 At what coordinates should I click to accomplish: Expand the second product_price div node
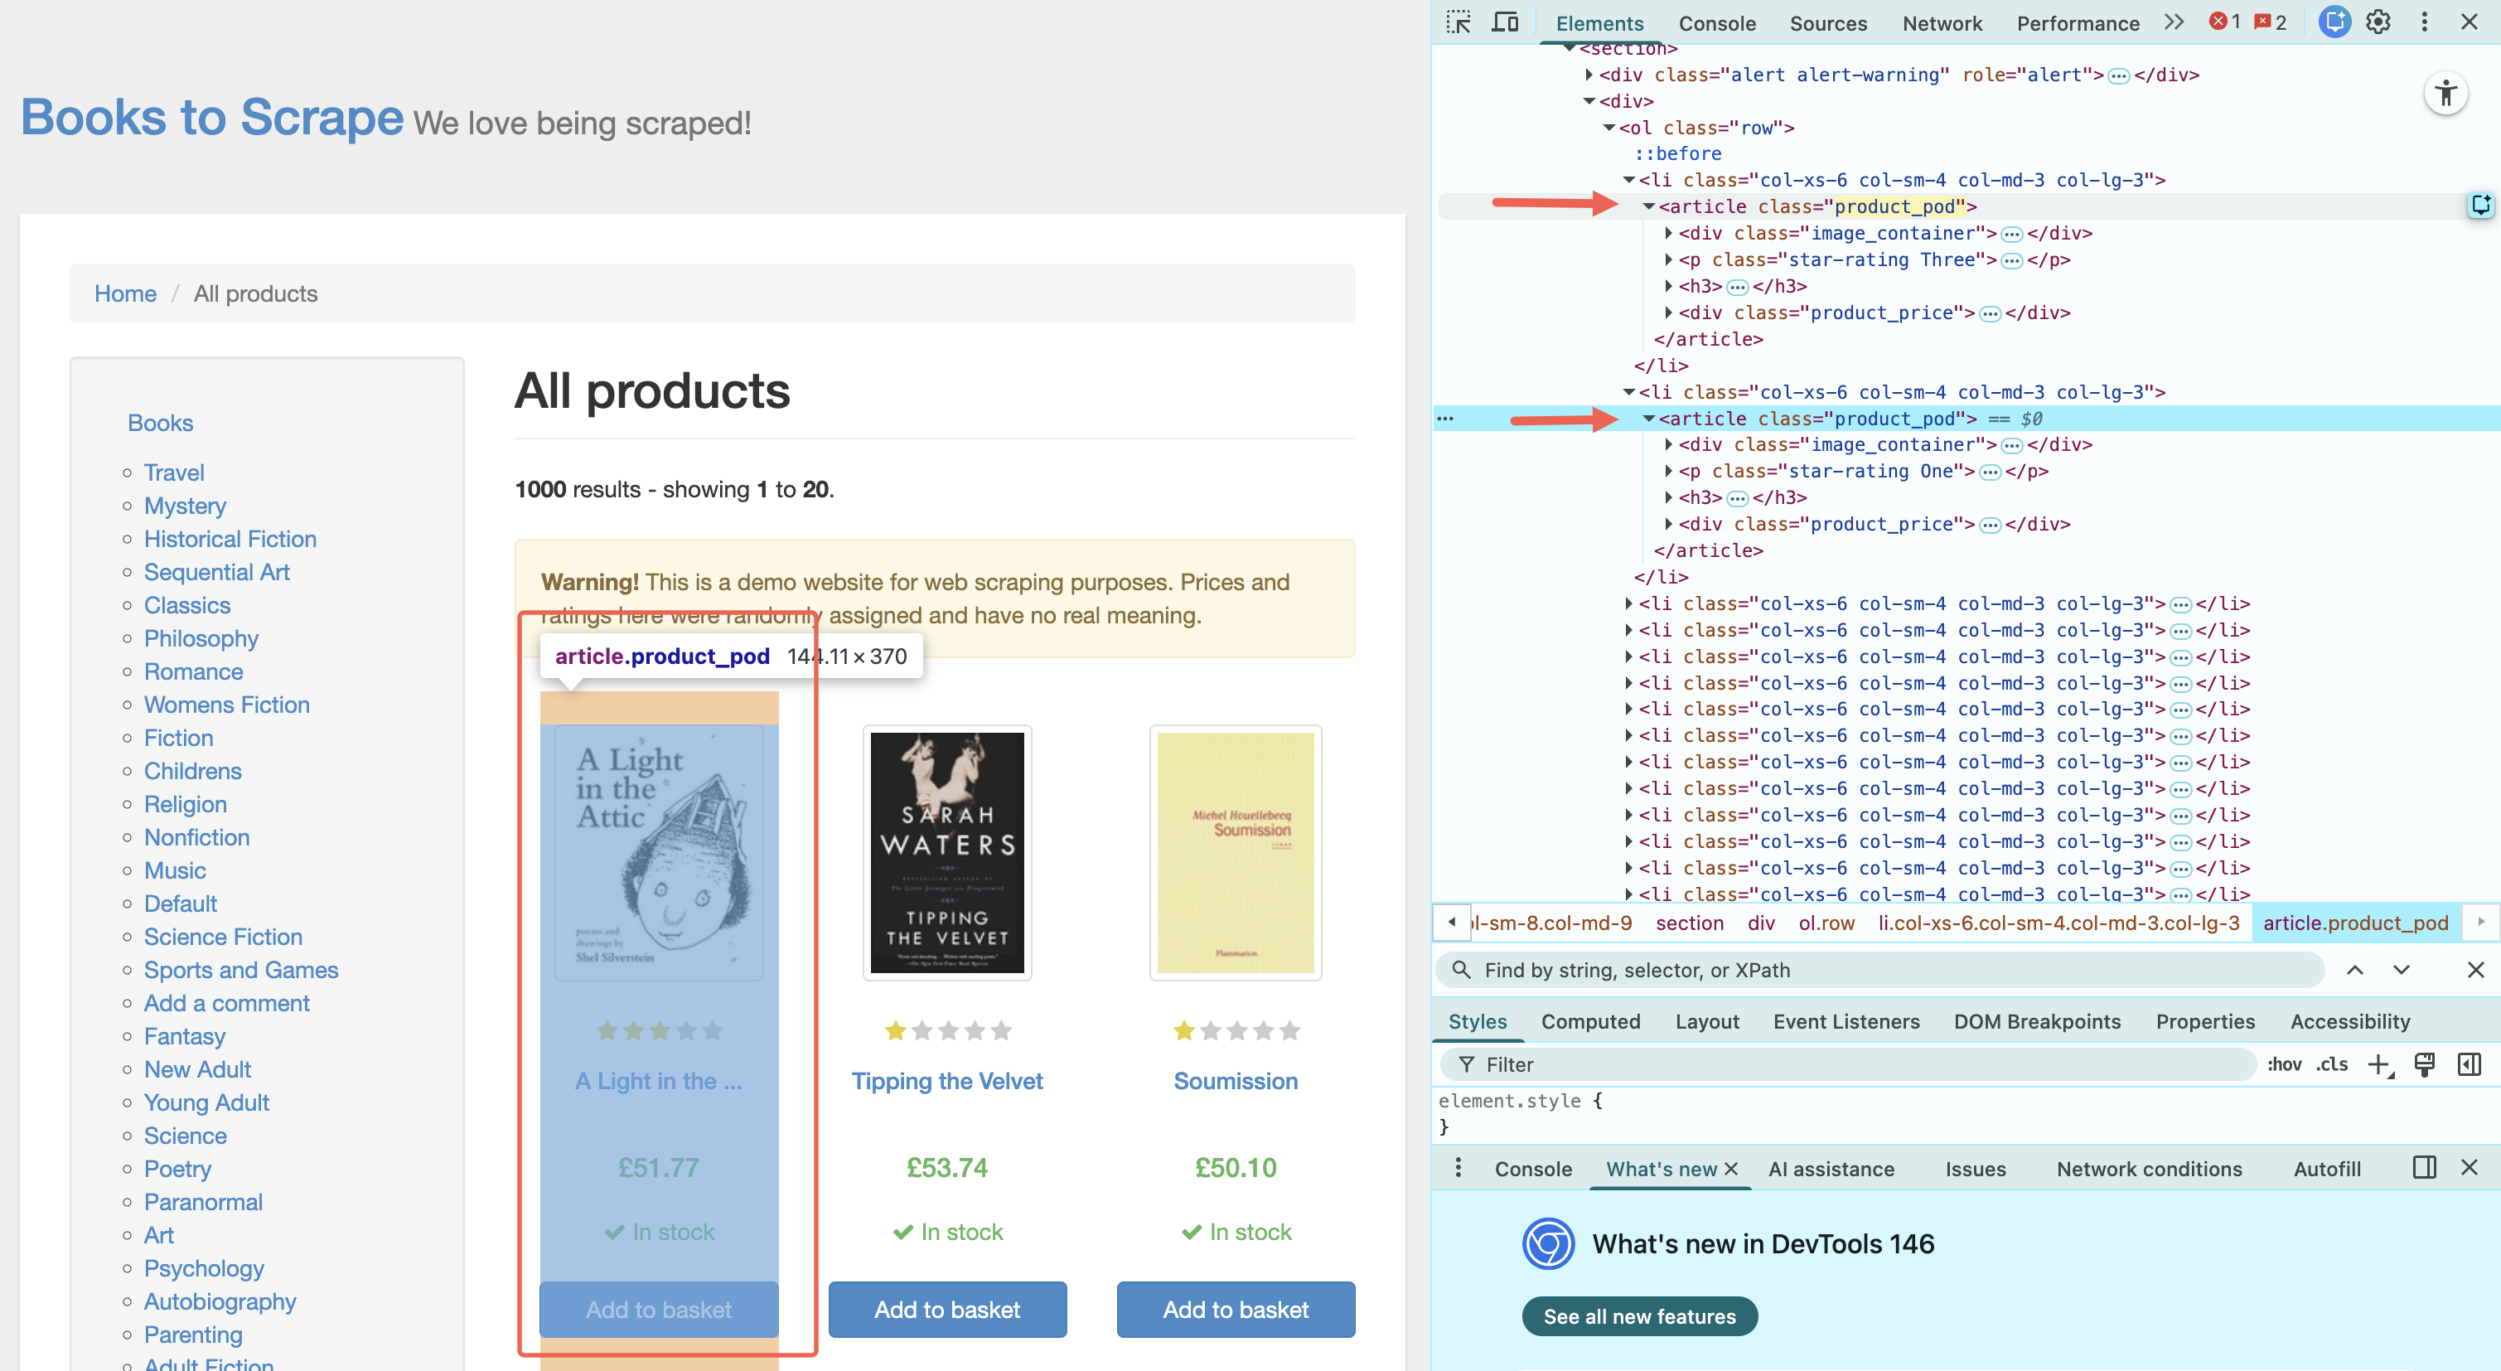click(x=1669, y=525)
